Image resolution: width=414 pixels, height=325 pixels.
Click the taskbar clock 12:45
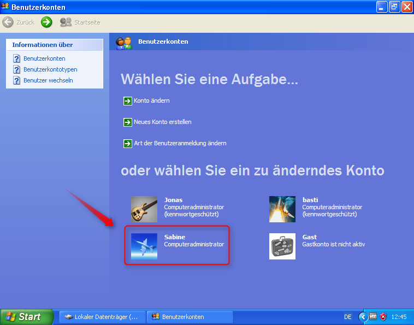[x=399, y=317]
